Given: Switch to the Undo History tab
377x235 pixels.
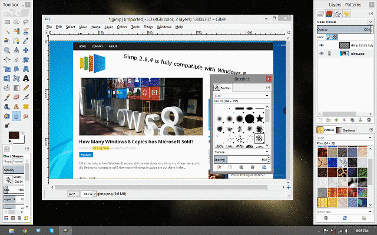Looking at the screenshot, I should 346,14.
